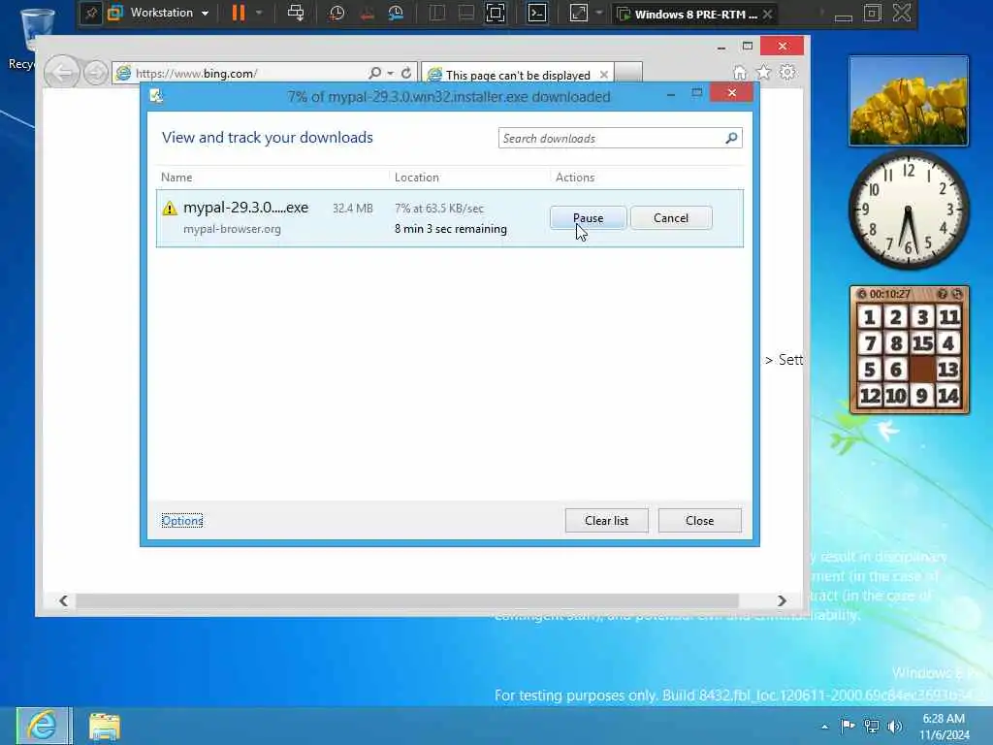The height and width of the screenshot is (745, 993).
Task: Click puzzle tile 6
Action: pos(895,370)
